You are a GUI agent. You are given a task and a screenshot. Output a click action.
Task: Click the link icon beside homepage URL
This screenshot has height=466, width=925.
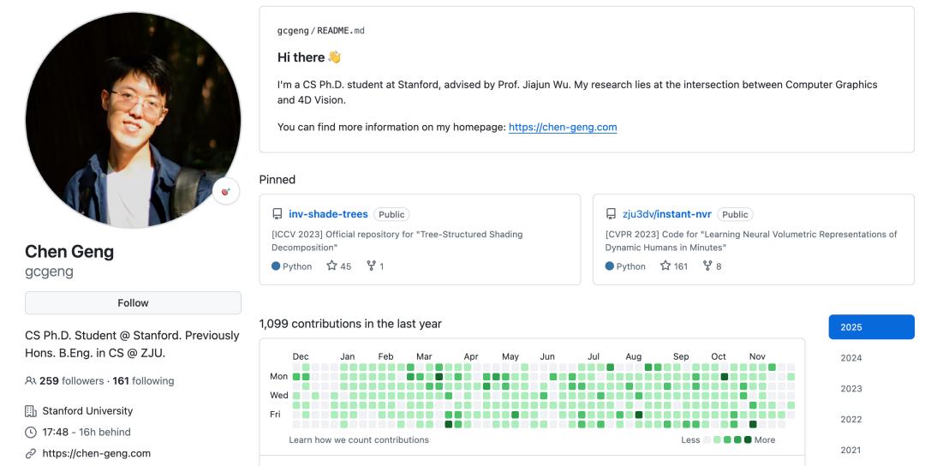tap(31, 453)
